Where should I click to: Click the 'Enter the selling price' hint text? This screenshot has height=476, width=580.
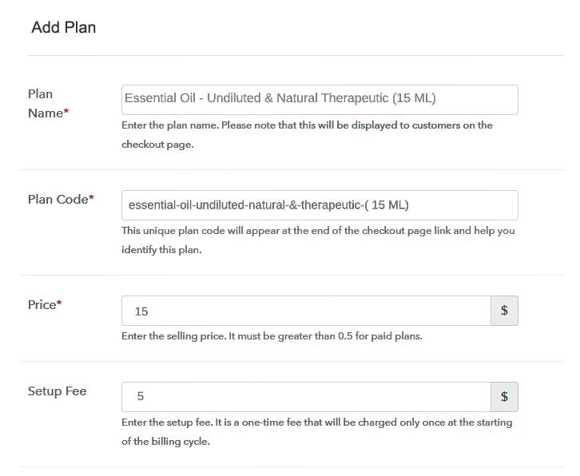click(272, 336)
